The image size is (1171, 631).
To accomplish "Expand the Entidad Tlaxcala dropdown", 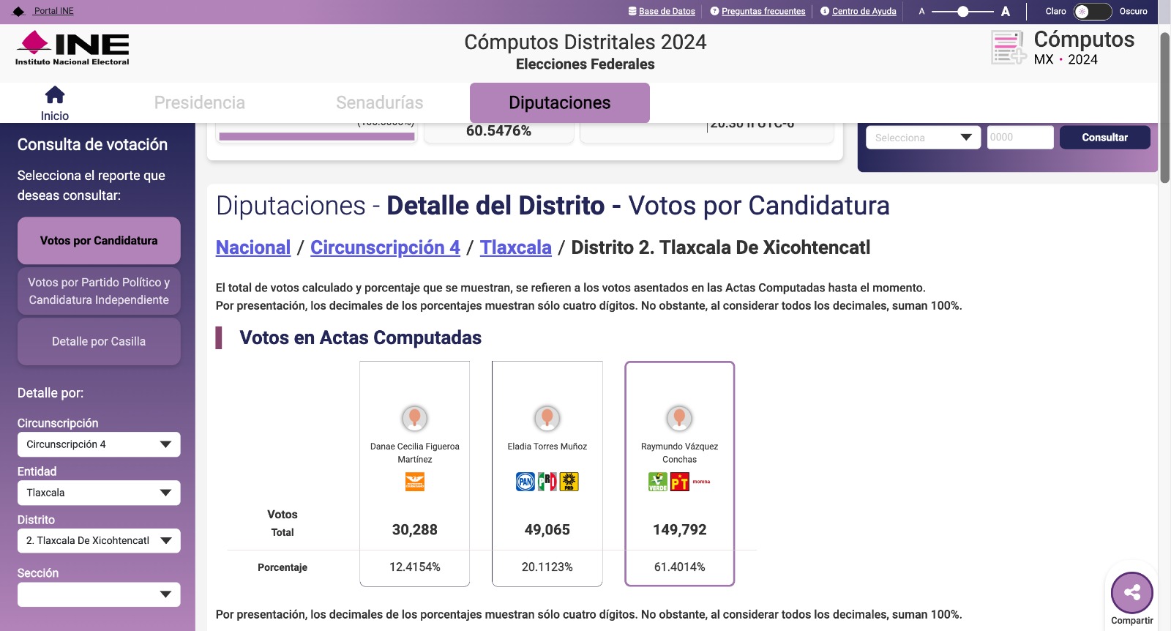I will (99, 493).
